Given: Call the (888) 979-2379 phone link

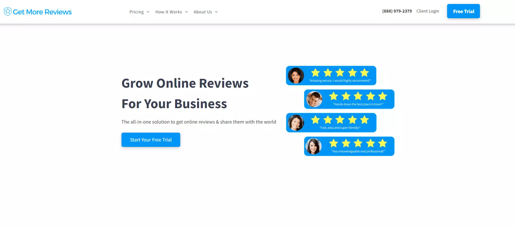Looking at the screenshot, I should (397, 11).
